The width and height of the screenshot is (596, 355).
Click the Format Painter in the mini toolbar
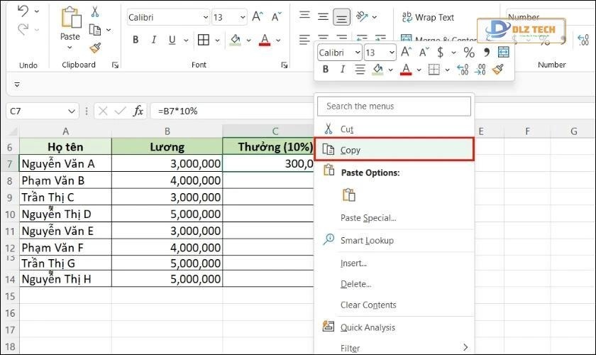coord(498,70)
